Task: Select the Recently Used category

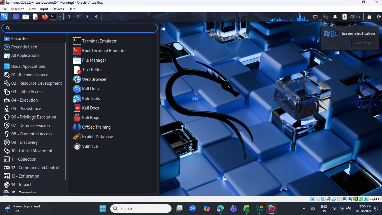Action: [34, 47]
